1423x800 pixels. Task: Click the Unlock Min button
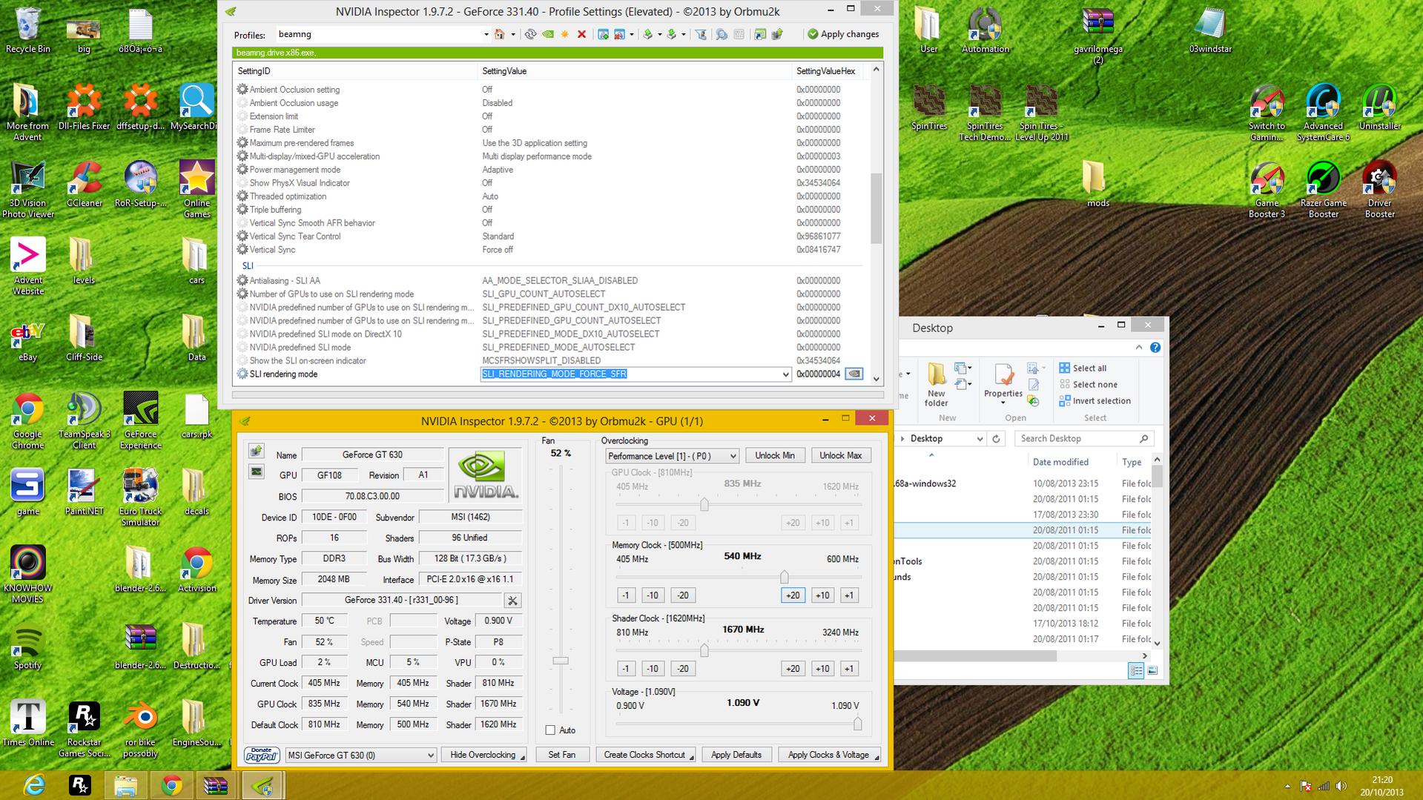coord(774,456)
